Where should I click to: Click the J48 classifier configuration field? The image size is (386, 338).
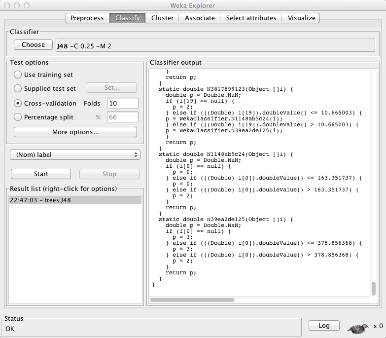tap(214, 46)
